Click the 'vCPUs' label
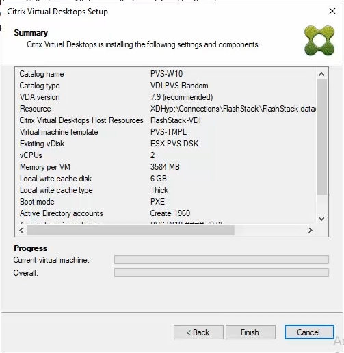 tap(31, 155)
